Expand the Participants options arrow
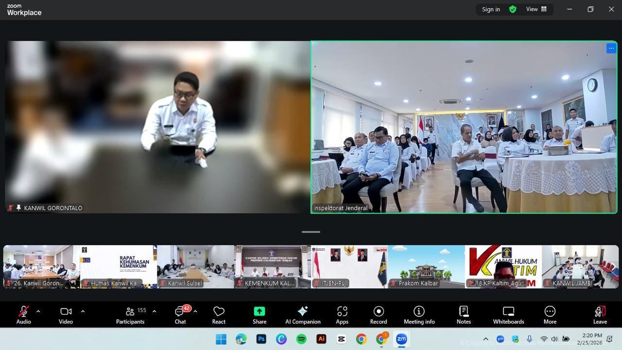Screen dimensions: 622x350 coord(154,311)
